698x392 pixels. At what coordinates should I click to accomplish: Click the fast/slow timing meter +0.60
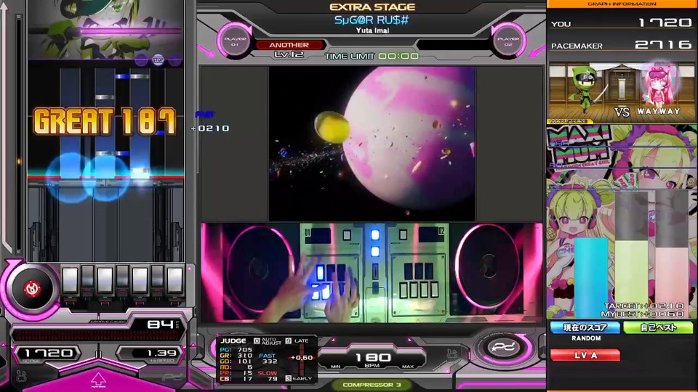[x=301, y=359]
